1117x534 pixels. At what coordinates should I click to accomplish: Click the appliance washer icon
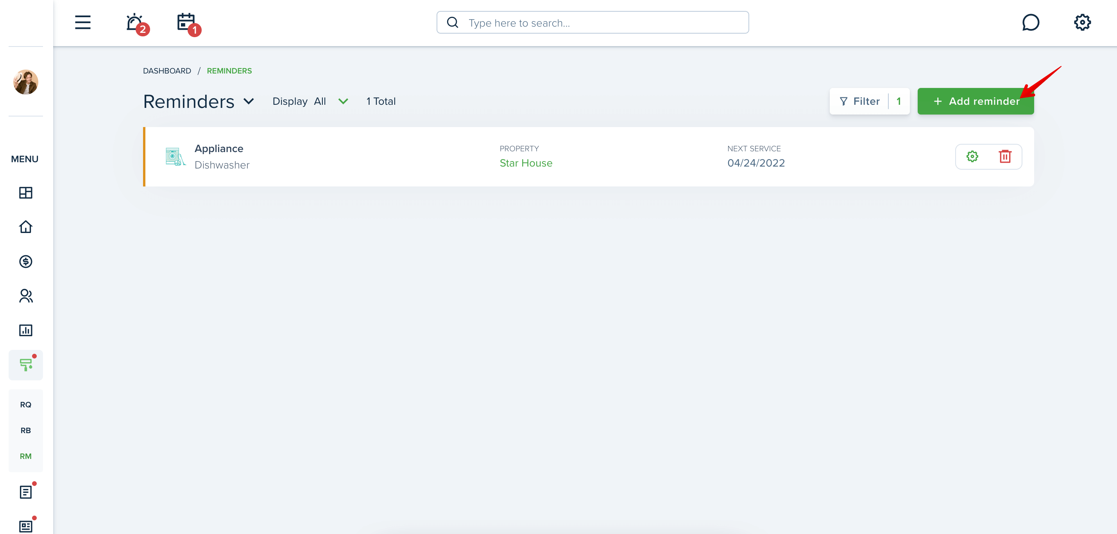(x=175, y=156)
